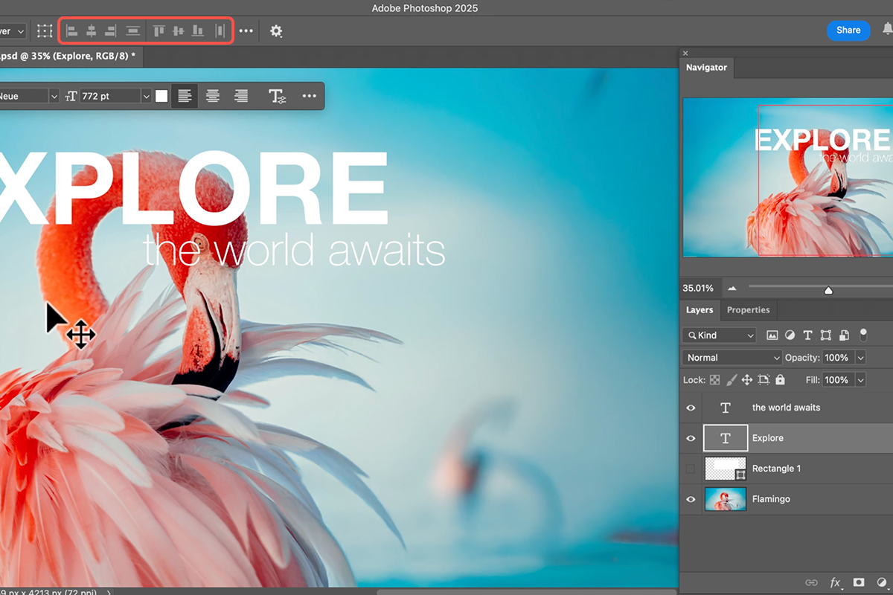Open the Character and Paragraph panels icon
893x595 pixels.
pyautogui.click(x=277, y=95)
